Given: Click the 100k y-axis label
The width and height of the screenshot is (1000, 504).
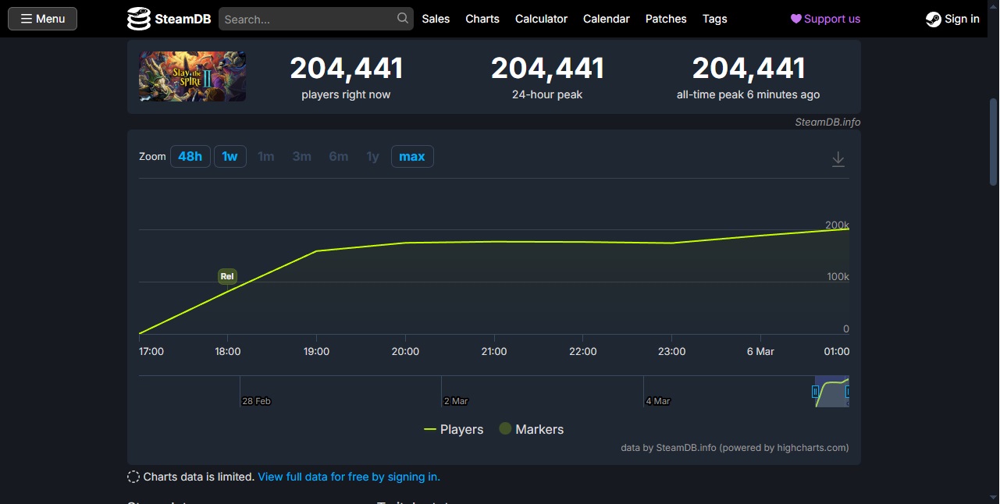Looking at the screenshot, I should tap(838, 277).
